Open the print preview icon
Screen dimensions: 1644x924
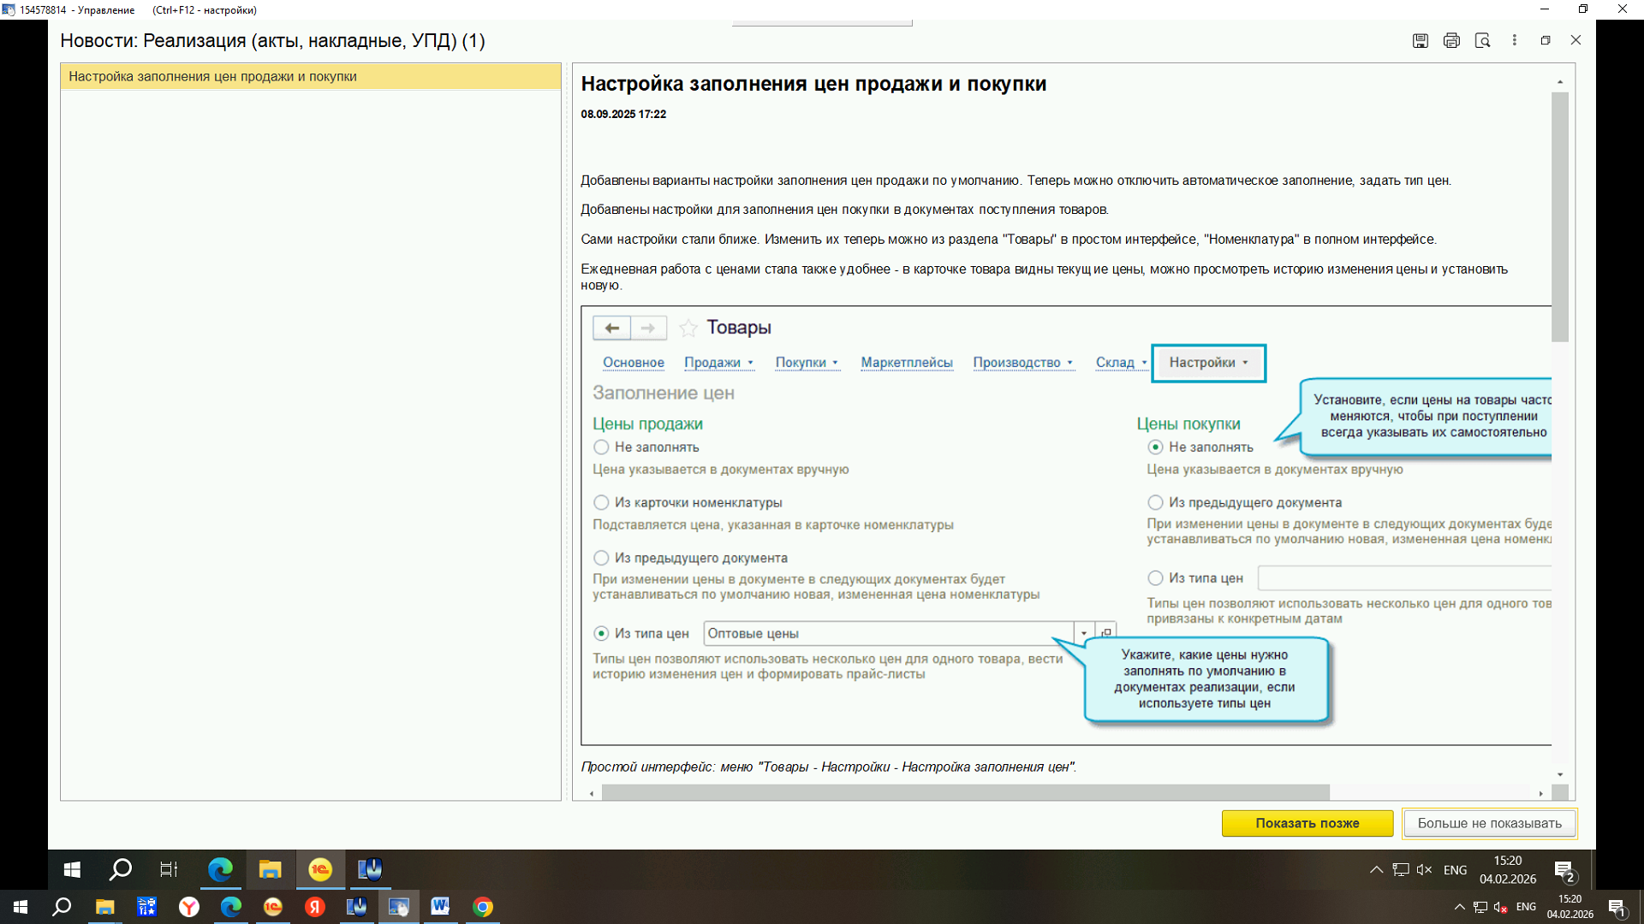click(1482, 40)
